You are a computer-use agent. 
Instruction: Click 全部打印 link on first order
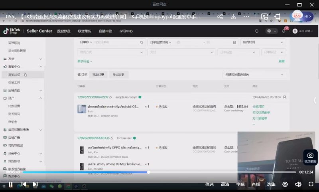pos(258,107)
